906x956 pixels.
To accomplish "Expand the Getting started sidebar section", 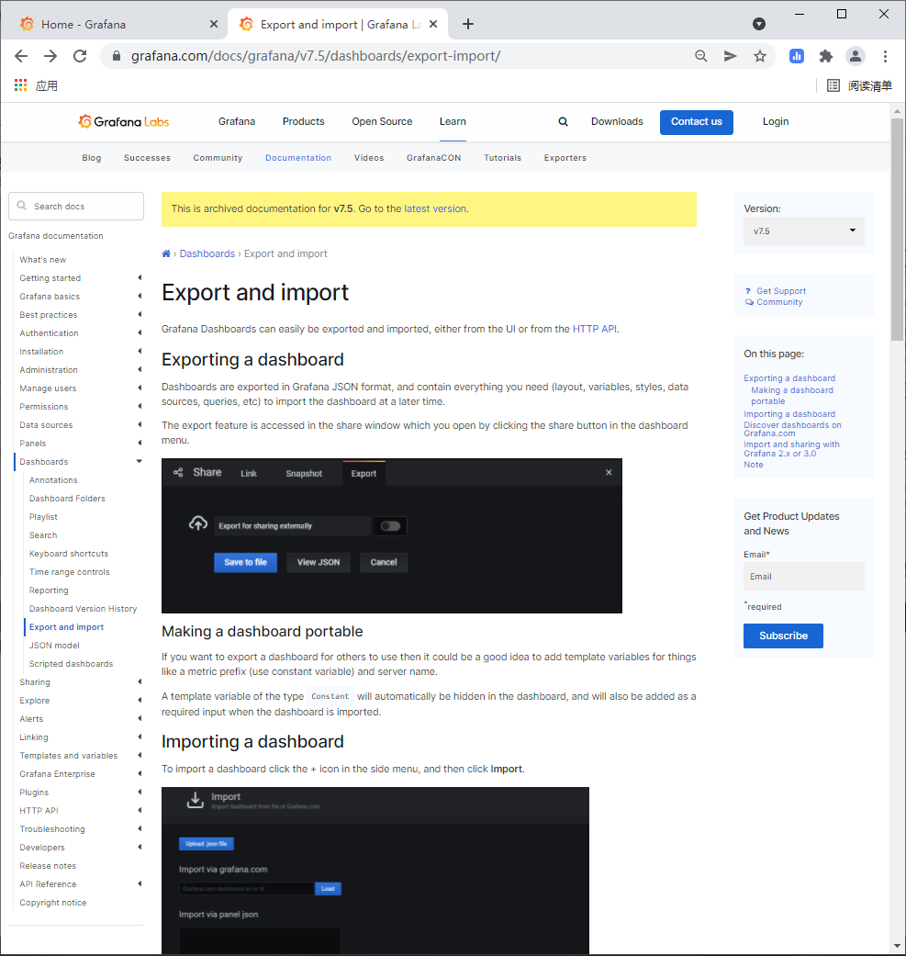I will 140,277.
